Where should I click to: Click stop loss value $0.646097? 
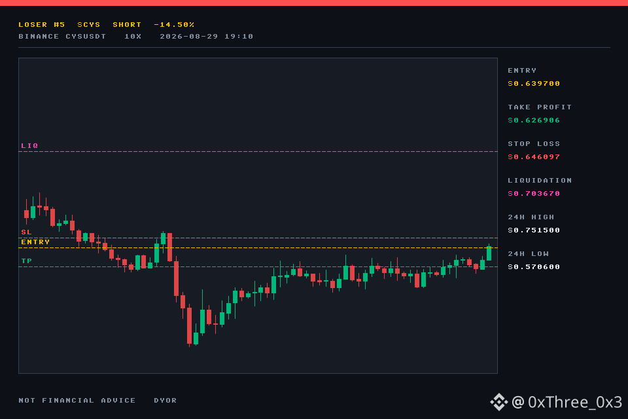pos(534,156)
